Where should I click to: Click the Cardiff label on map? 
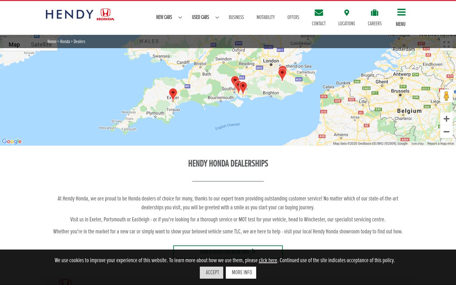point(183,62)
